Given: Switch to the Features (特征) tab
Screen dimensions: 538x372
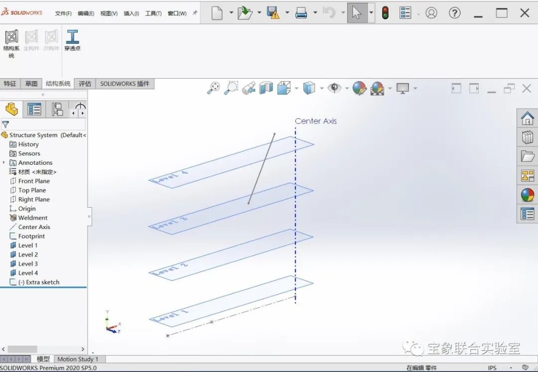Looking at the screenshot, I should point(10,84).
